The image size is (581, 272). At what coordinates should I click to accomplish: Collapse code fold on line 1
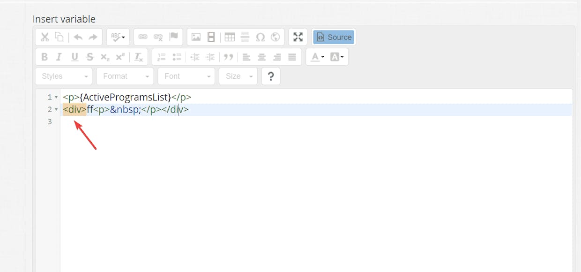point(56,98)
